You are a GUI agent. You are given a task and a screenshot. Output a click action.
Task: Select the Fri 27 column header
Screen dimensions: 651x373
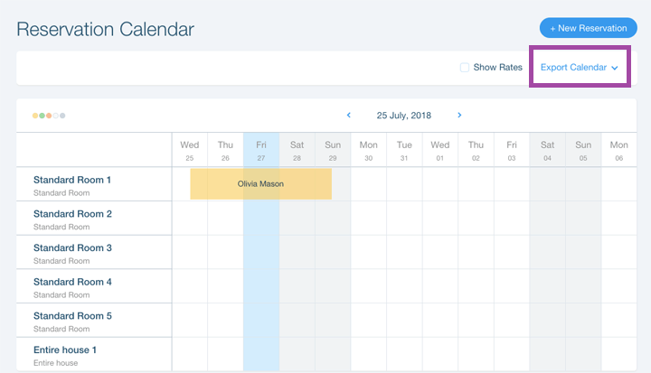[x=261, y=150]
